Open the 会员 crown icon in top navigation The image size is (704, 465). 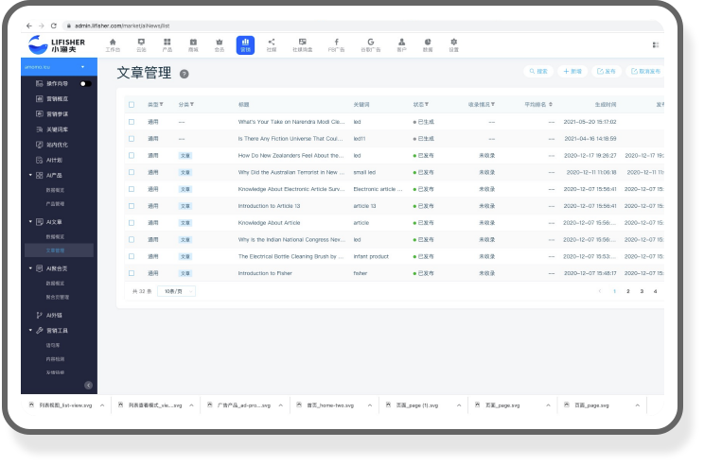tap(220, 44)
